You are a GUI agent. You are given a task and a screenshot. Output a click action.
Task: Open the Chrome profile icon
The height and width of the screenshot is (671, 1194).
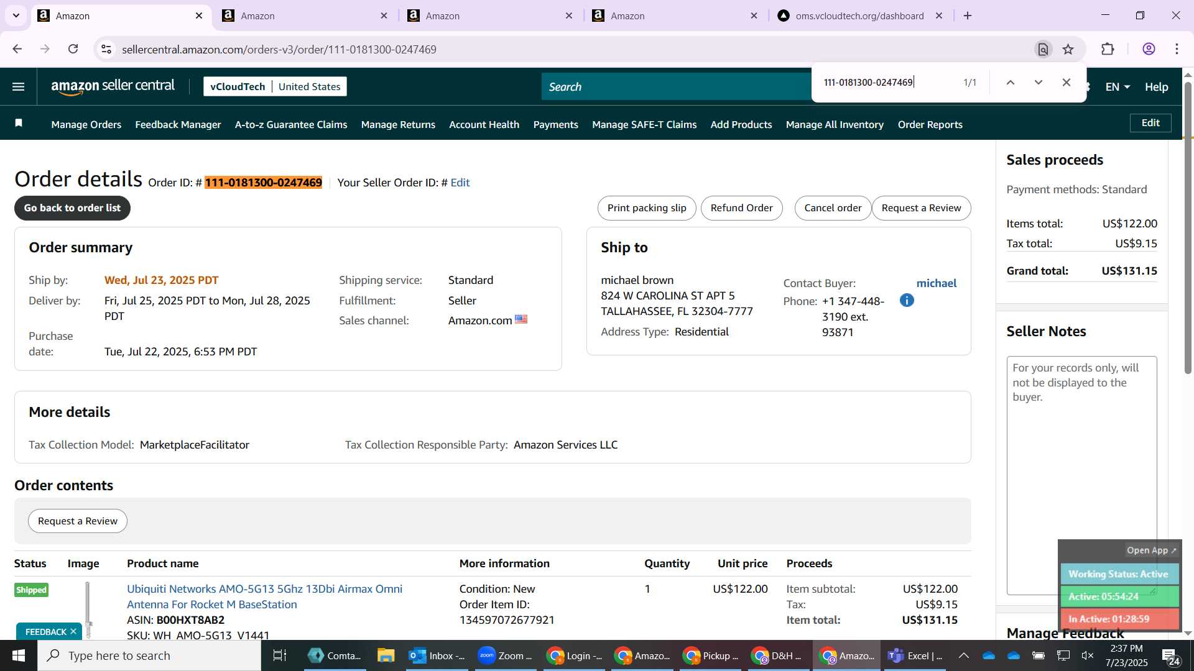[x=1149, y=49]
